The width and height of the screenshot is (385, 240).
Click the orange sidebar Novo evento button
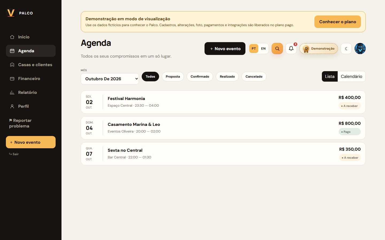tap(31, 142)
